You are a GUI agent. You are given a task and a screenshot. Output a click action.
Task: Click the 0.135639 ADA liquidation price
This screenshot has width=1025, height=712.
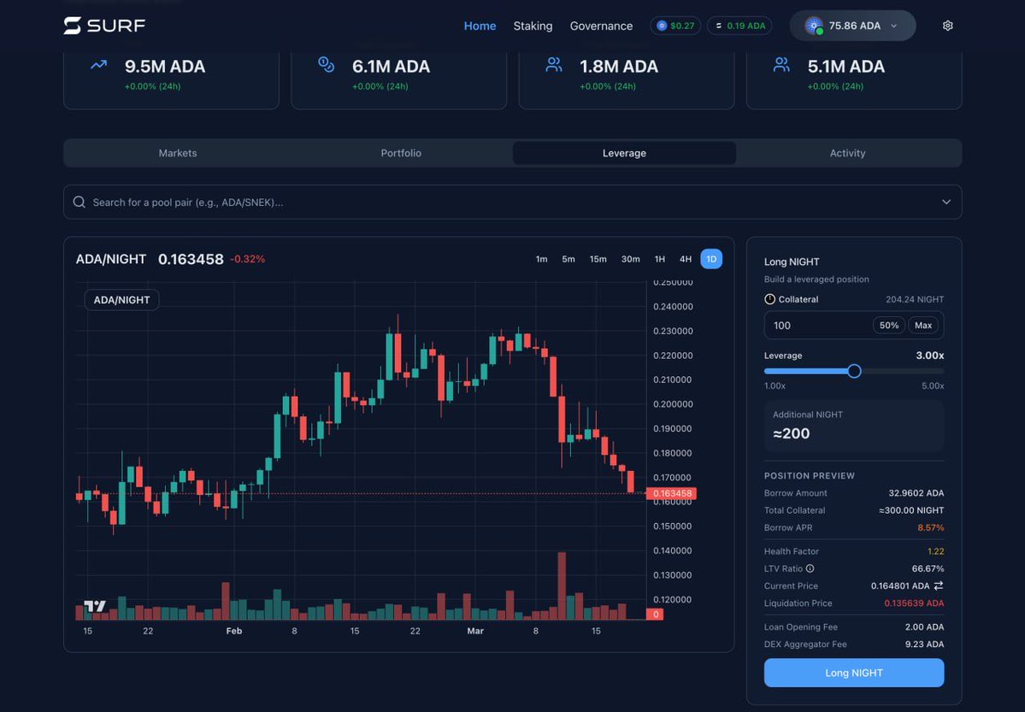click(x=914, y=603)
